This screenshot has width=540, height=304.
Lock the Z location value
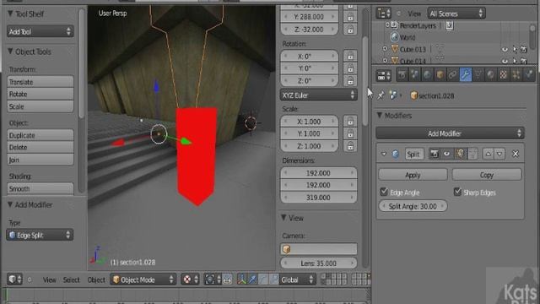point(350,30)
